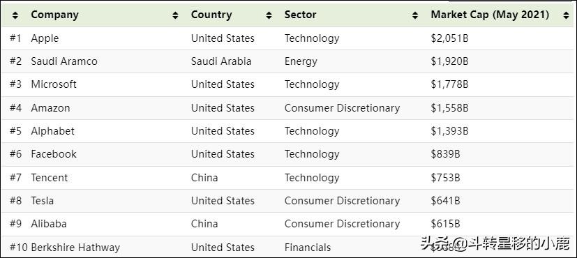
Task: Sort by rank column arrows icon
Action: [15, 15]
